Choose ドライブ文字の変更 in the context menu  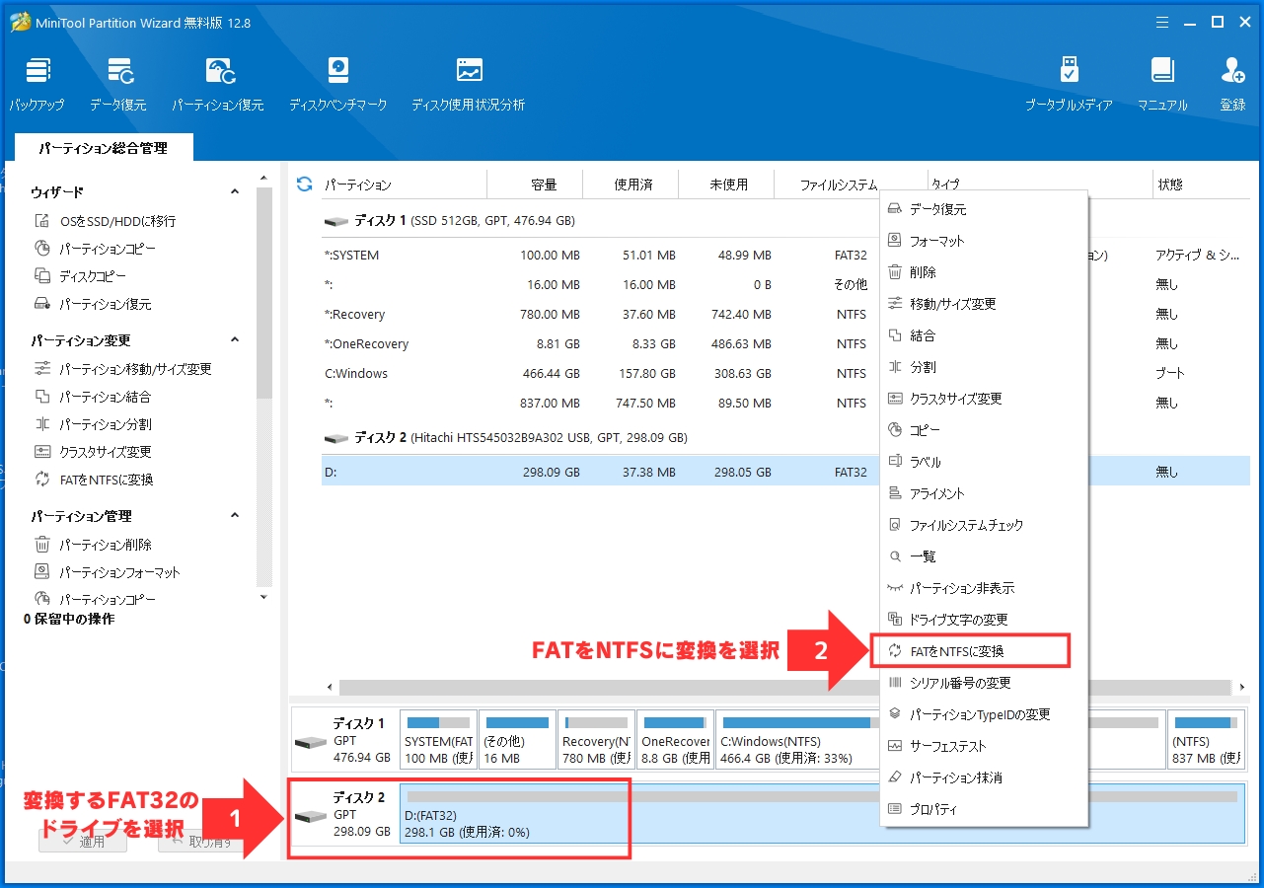point(984,620)
